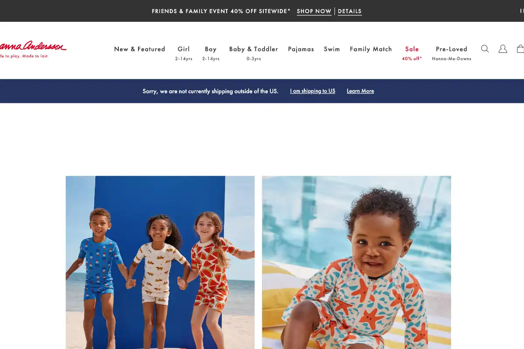Expand the Baby & Toddler menu
Image resolution: width=524 pixels, height=349 pixels.
[254, 53]
